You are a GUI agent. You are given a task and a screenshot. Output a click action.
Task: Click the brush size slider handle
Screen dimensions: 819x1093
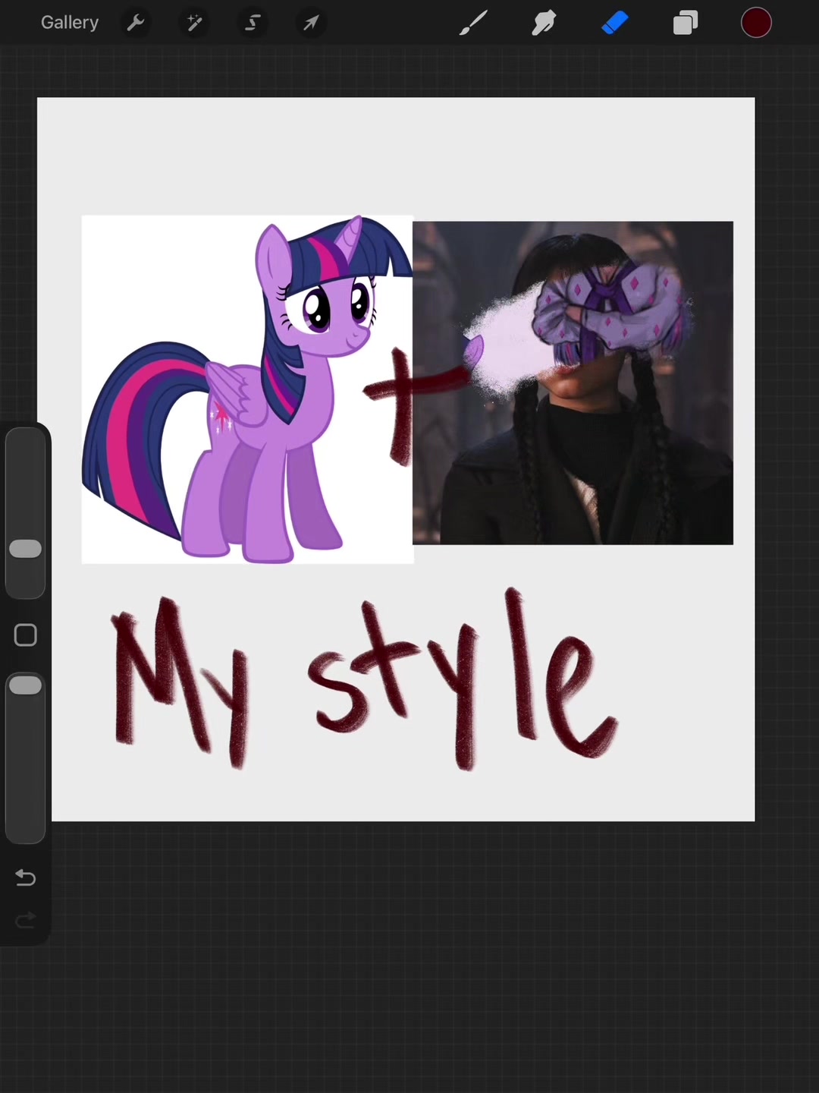pyautogui.click(x=26, y=549)
